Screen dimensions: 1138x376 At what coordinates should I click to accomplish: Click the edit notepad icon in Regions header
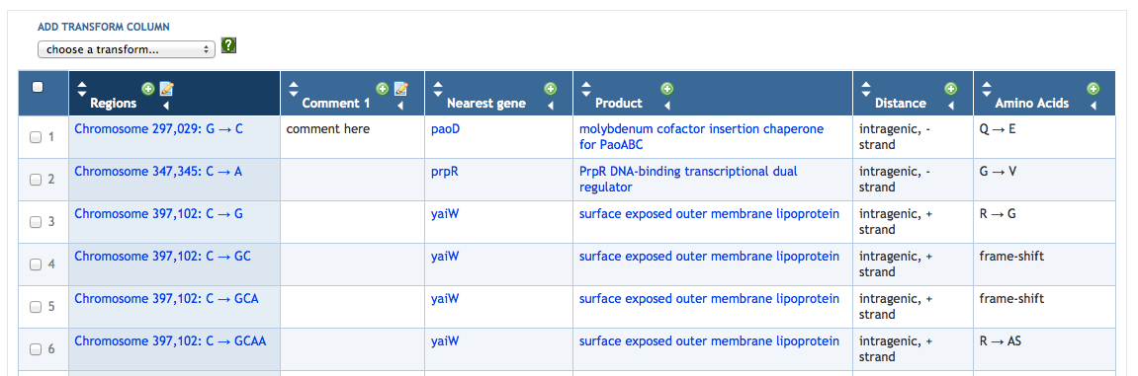167,89
